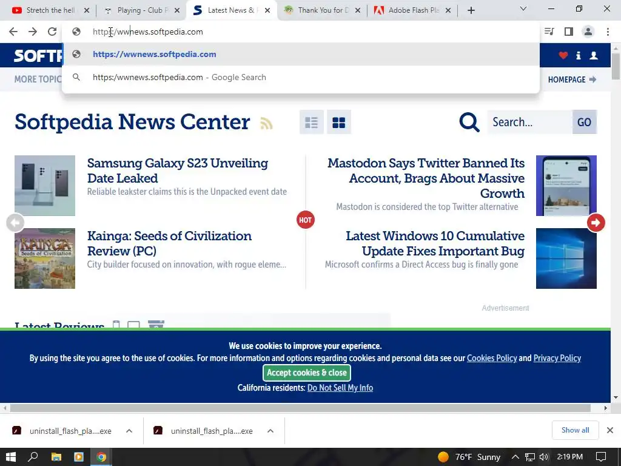Expand options for first uninstall_flash download

tap(129, 431)
